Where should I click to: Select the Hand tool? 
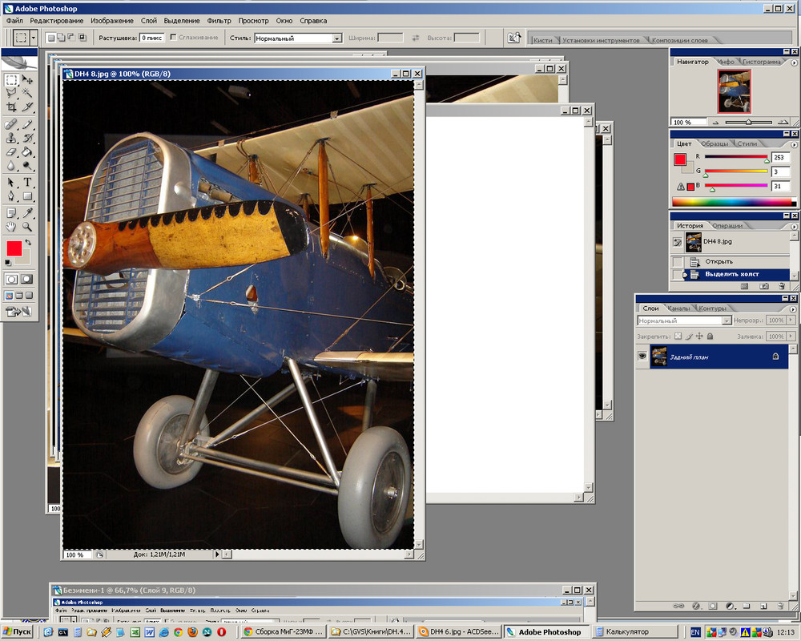(x=11, y=227)
